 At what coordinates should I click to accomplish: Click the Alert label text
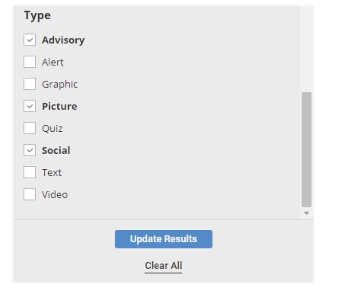pyautogui.click(x=53, y=62)
